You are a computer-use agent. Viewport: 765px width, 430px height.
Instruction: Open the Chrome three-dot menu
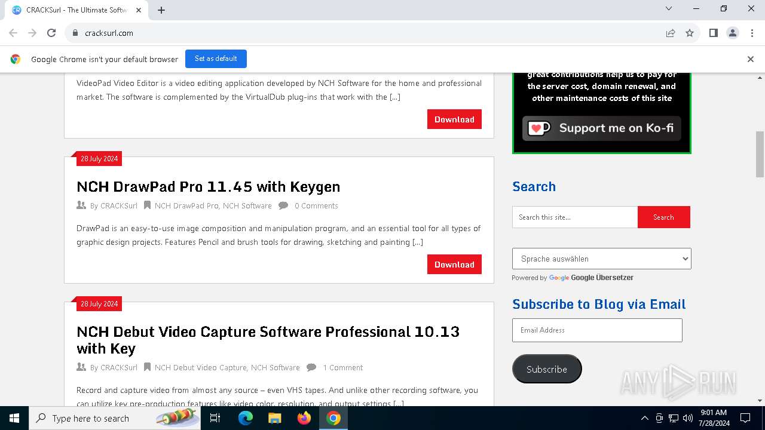[x=752, y=33]
